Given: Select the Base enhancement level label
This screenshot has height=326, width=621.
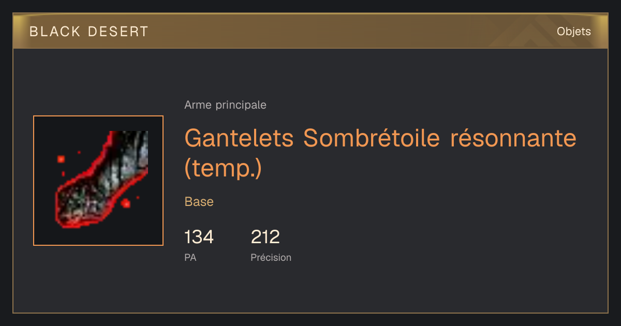Looking at the screenshot, I should [x=199, y=202].
